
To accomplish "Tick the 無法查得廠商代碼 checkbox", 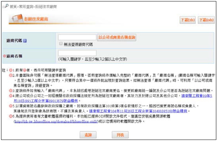I will coord(61,44).
